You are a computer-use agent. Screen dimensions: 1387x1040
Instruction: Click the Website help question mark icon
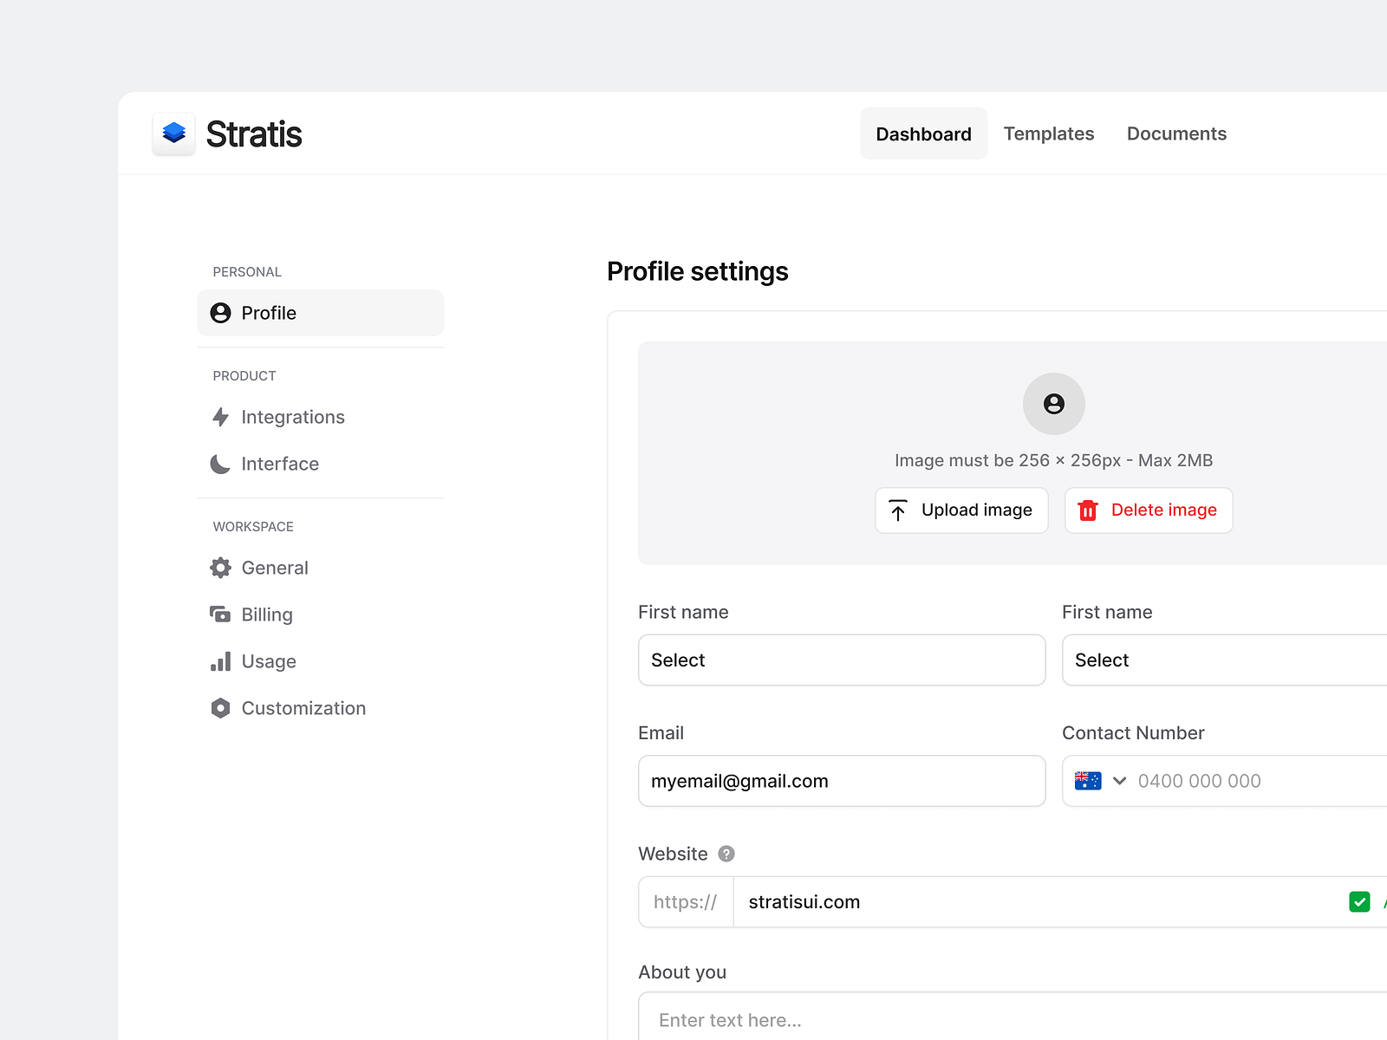click(726, 854)
